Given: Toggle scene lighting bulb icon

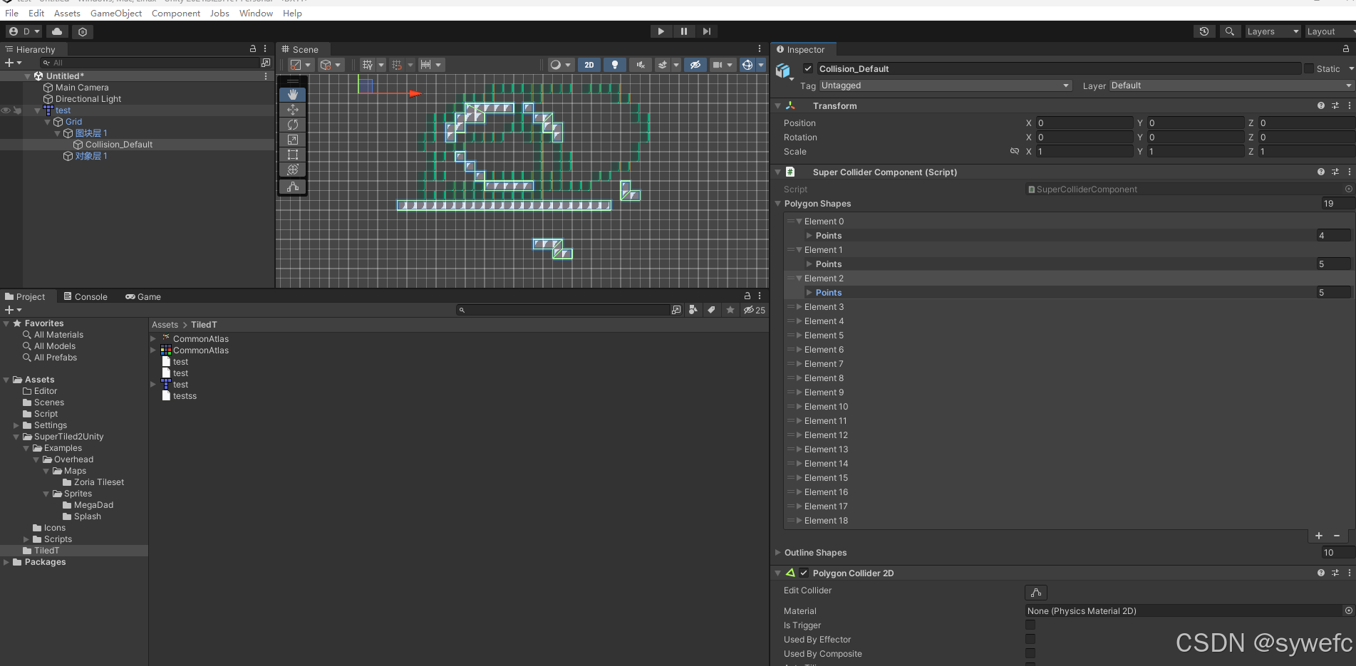Looking at the screenshot, I should tap(615, 65).
